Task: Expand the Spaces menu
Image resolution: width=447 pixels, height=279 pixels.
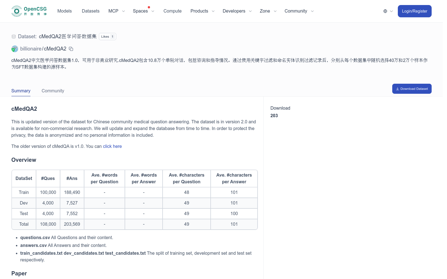Action: tap(144, 11)
